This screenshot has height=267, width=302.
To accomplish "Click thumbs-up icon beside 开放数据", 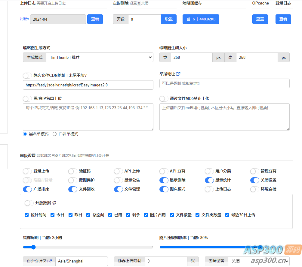I will [x=54, y=203].
